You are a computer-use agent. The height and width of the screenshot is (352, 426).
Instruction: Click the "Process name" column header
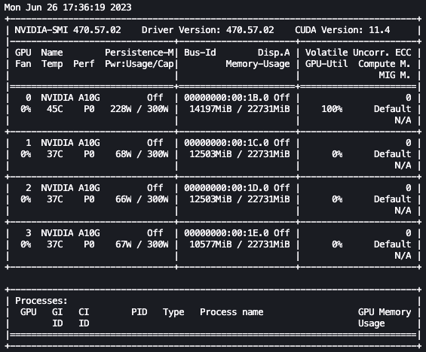tap(231, 312)
